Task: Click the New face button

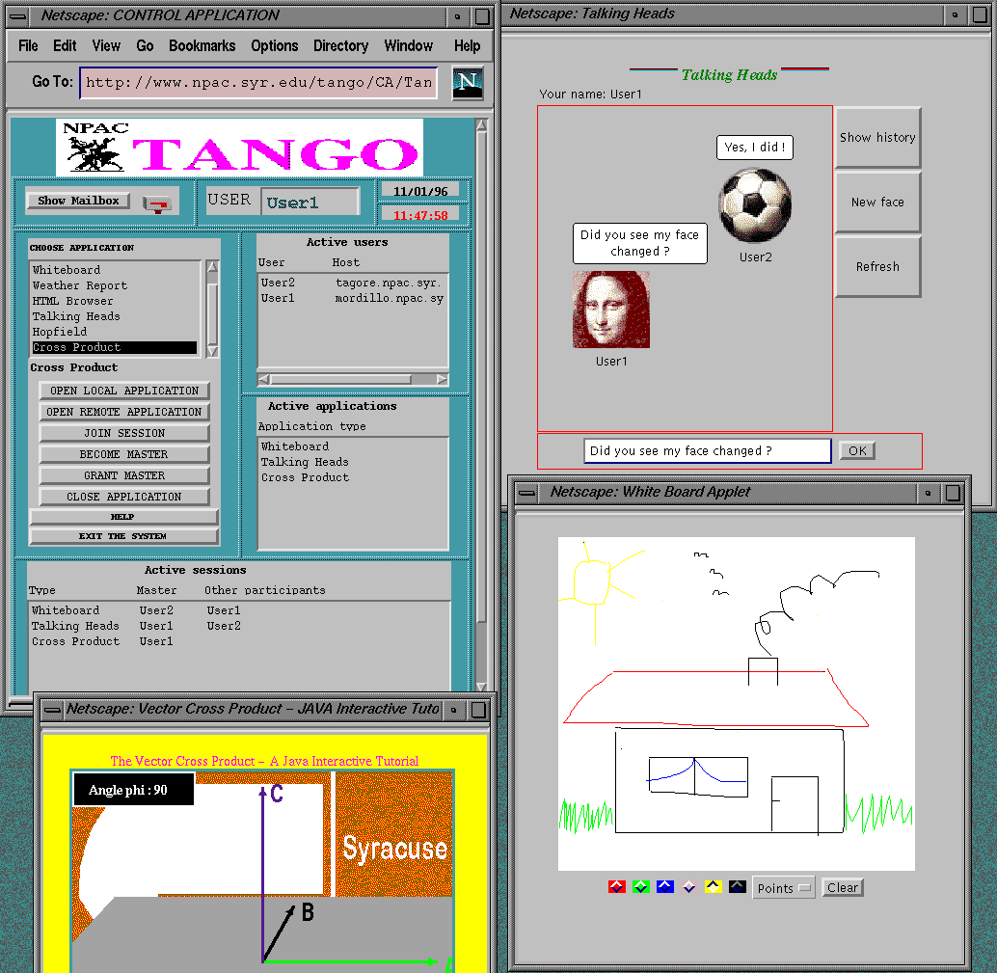Action: (877, 203)
